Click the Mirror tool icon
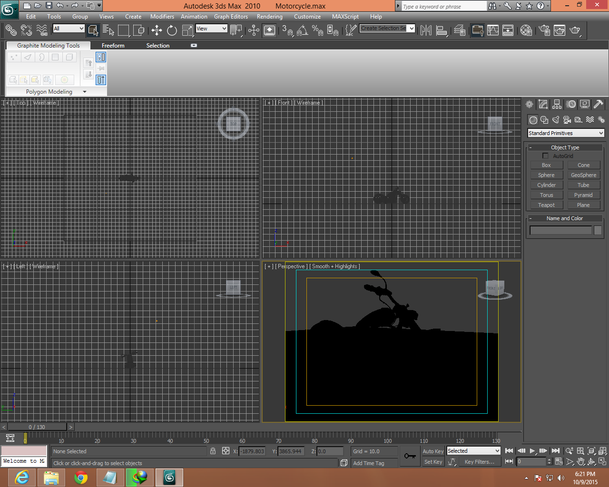 426,30
